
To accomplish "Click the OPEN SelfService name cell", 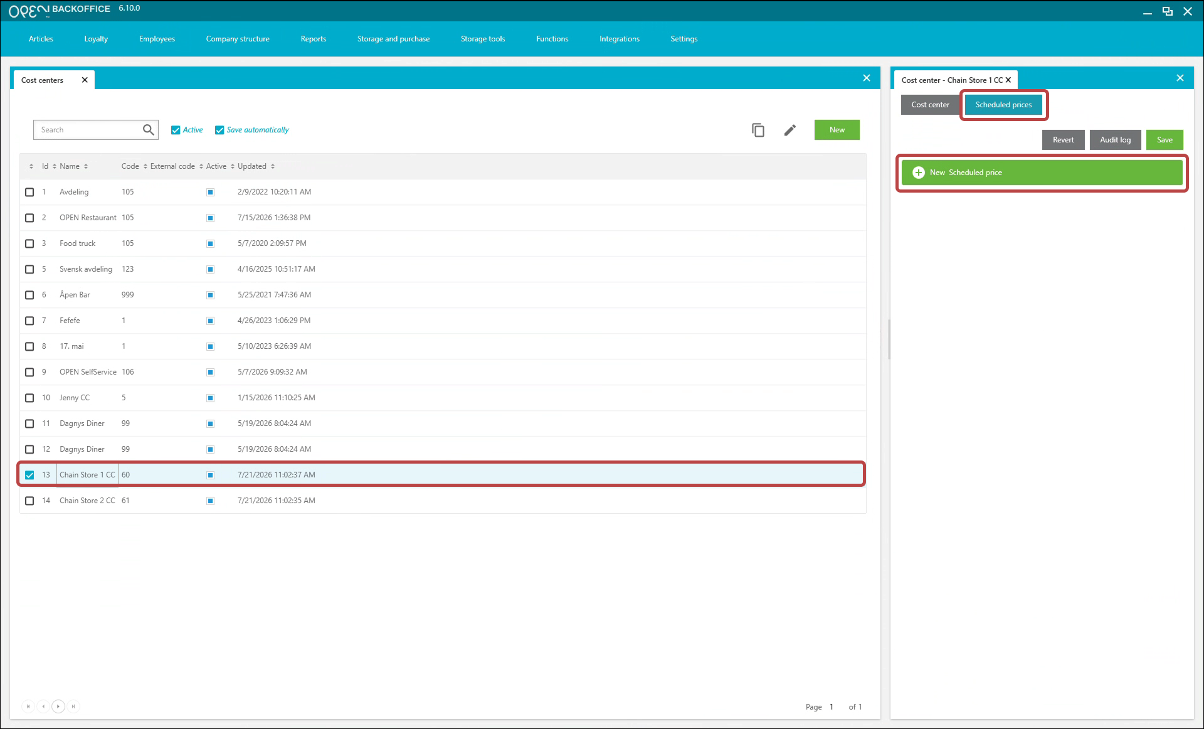I will (88, 372).
